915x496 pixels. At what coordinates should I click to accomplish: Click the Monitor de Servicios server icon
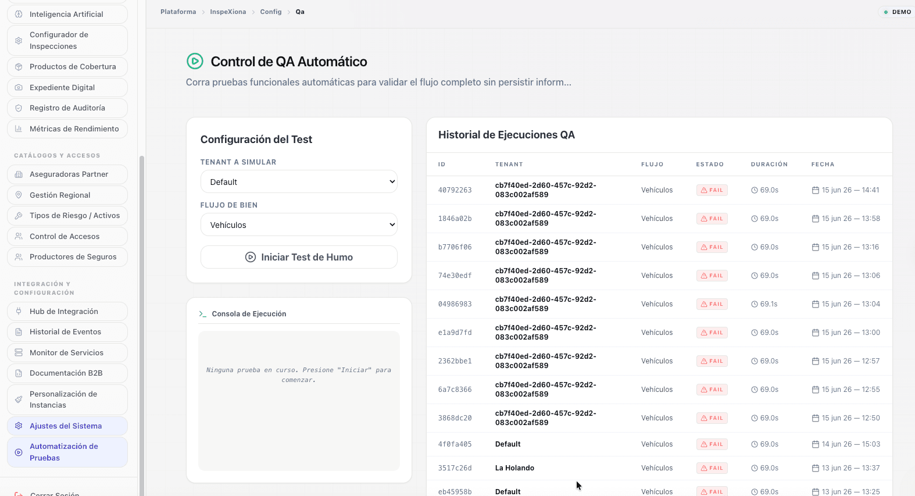(x=19, y=353)
